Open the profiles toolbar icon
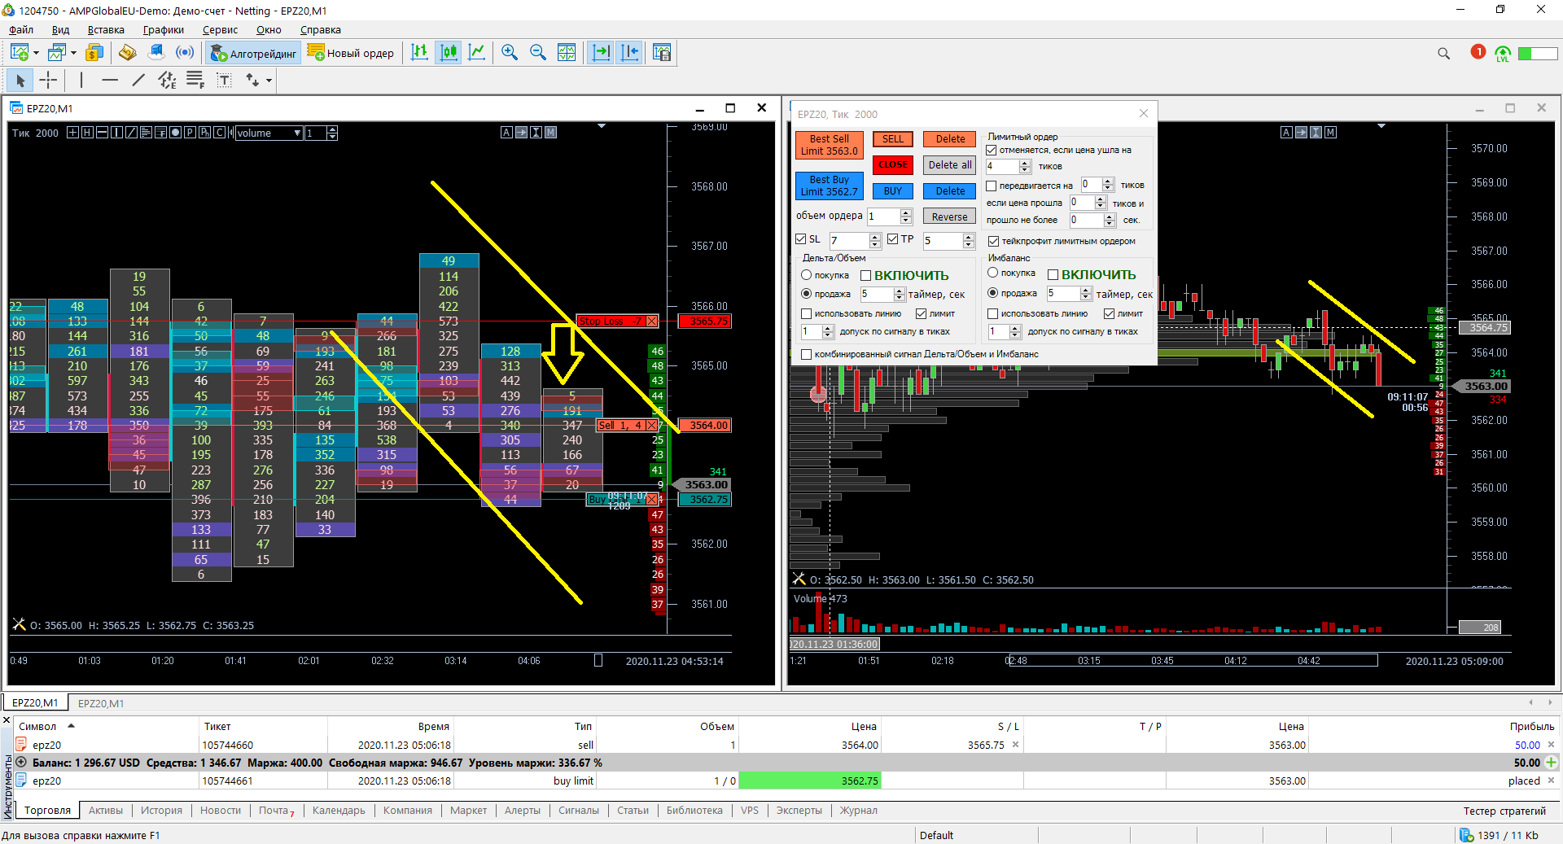The height and width of the screenshot is (844, 1563). (x=57, y=53)
